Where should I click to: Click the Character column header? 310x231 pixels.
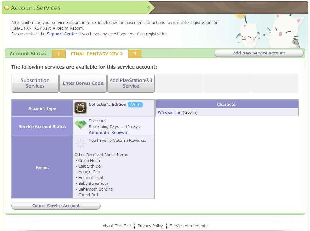point(227,104)
